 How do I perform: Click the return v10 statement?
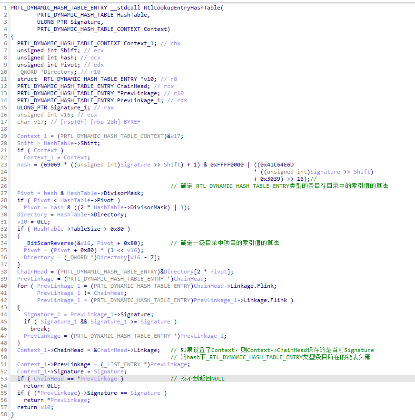(35, 408)
